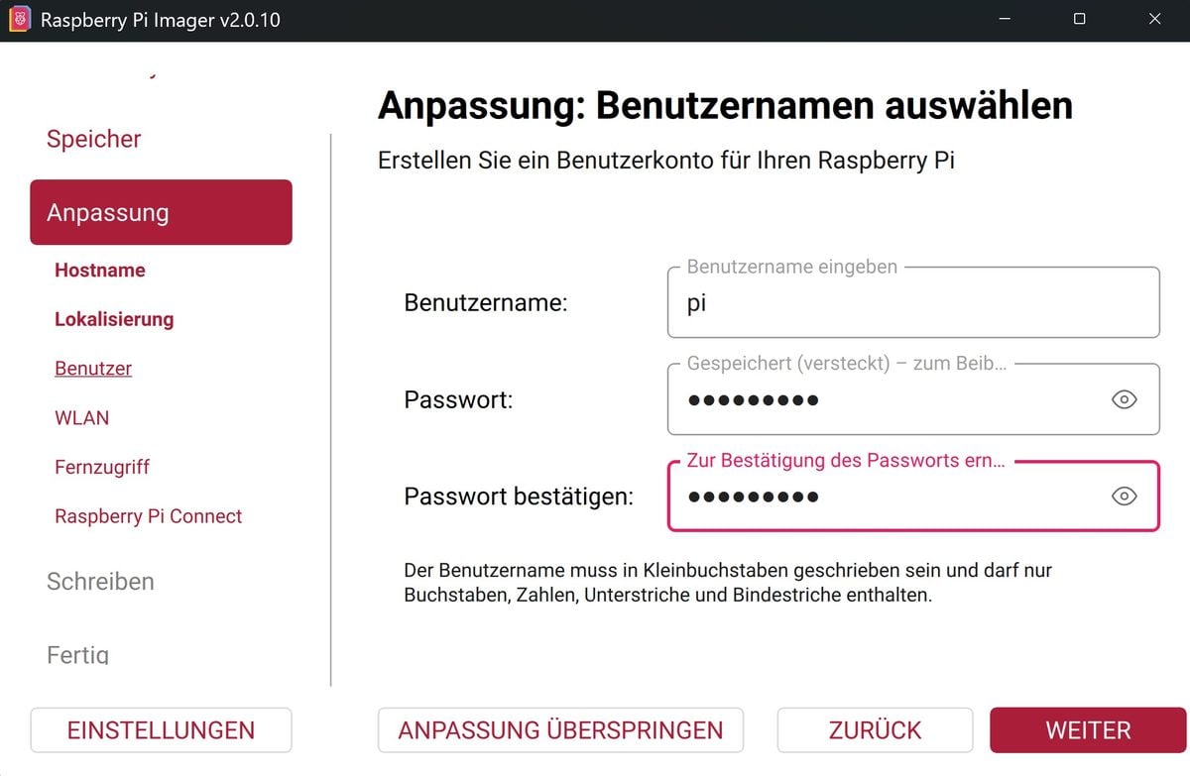Open the WLAN settings step

point(82,418)
